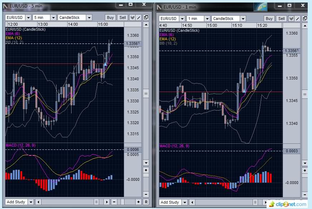Click detach chart icon in 1 min window
Screen dimensions: 312x209
tap(305, 19)
